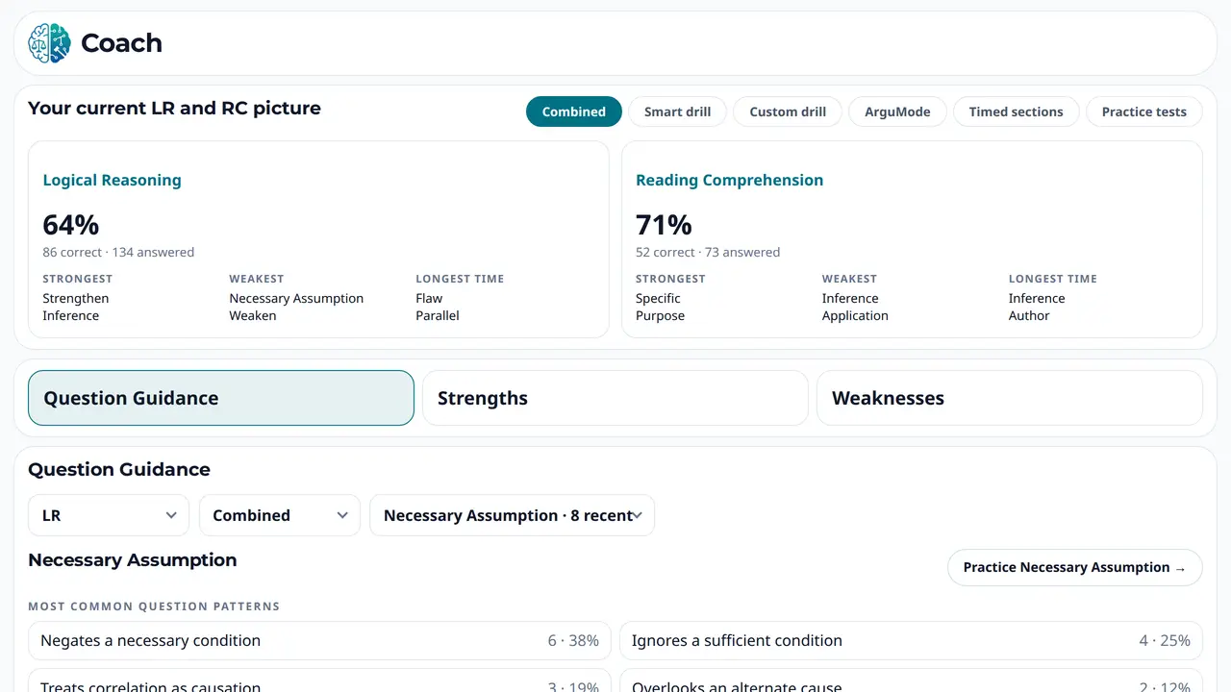Viewport: 1231px width, 692px height.
Task: Click Weaken under Logical Reasoning weakest
Action: tap(253, 315)
